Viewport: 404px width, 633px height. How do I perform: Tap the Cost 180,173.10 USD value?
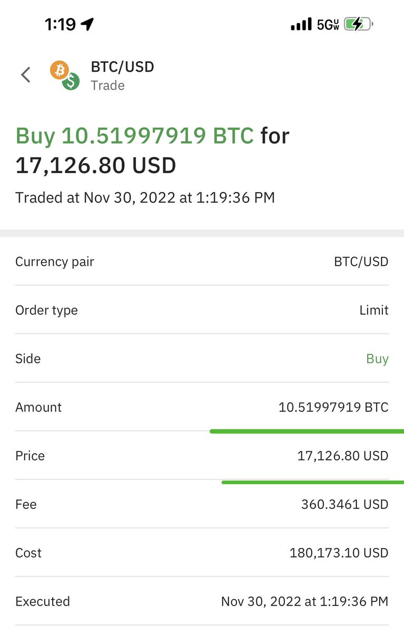(339, 553)
